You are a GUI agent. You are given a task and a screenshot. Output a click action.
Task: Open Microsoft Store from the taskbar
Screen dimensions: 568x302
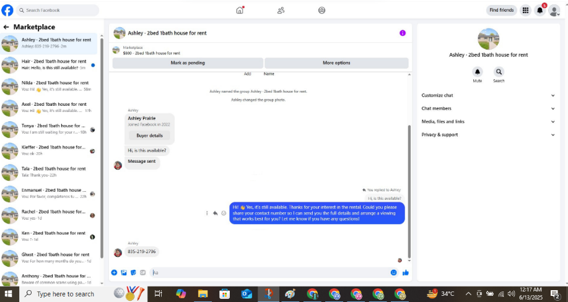(x=225, y=294)
